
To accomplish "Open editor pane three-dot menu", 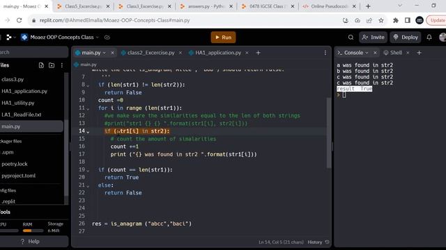I will point(325,53).
